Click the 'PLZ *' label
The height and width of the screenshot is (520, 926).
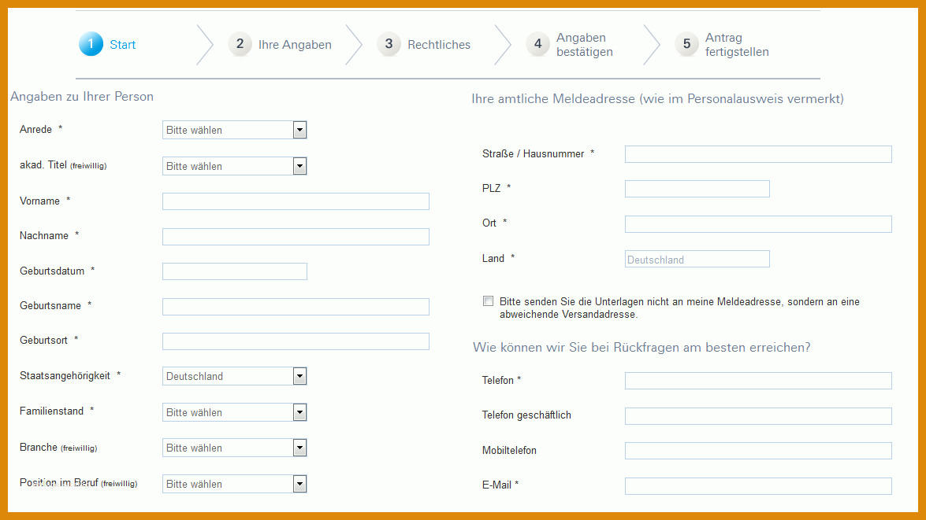(x=496, y=188)
